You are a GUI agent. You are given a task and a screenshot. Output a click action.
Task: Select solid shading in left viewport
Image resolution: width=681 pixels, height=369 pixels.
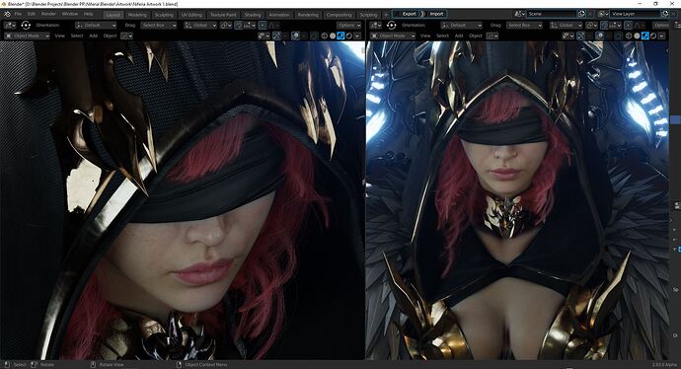333,37
